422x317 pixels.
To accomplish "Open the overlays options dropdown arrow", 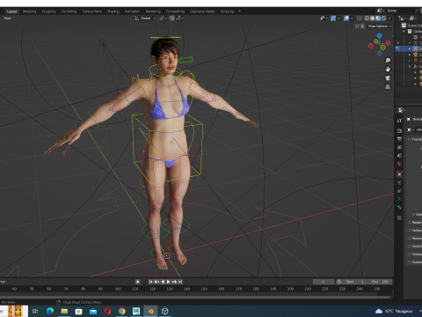I will pos(352,18).
